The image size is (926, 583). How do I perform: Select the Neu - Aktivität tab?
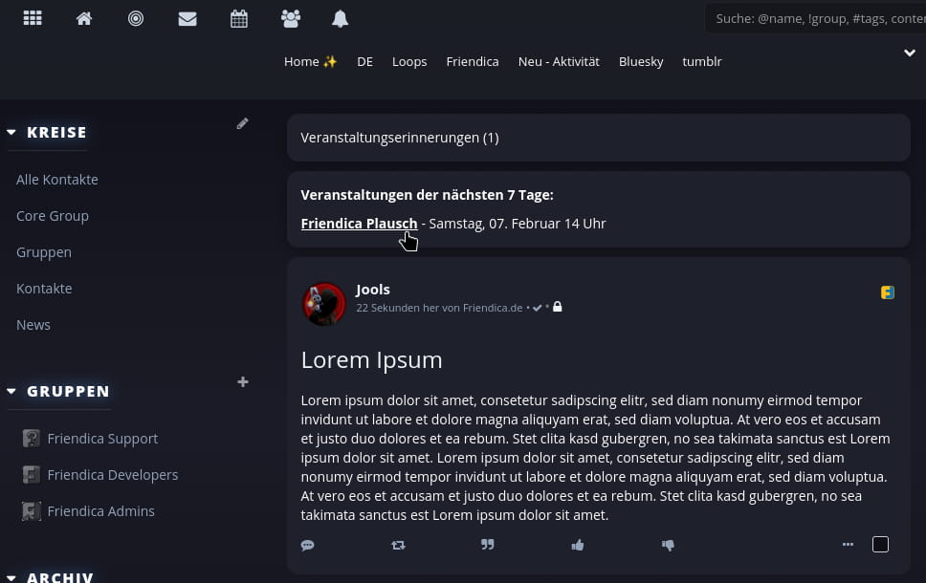[x=559, y=61]
